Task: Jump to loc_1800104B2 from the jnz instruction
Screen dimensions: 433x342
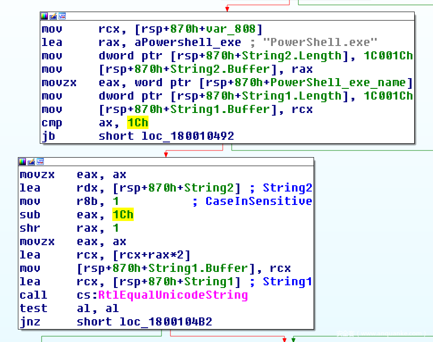Action: click(166, 321)
